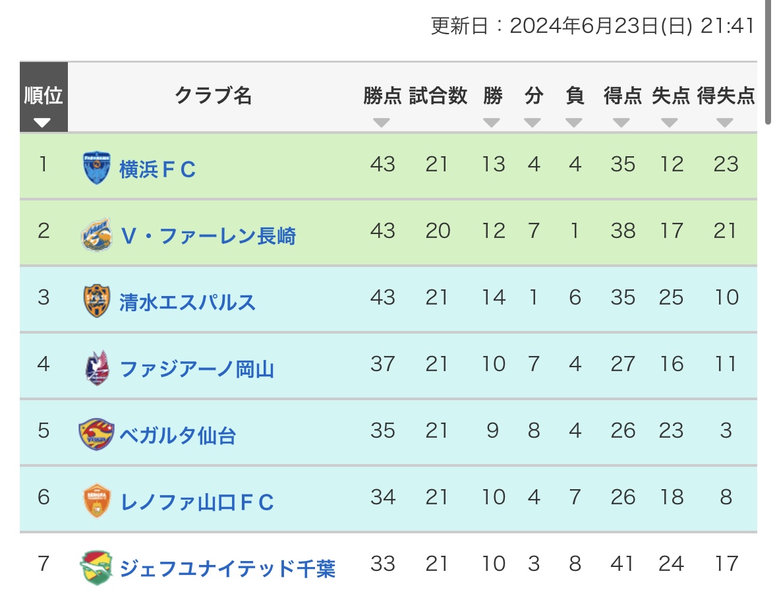Sort standings by 勝 wins arrow

(492, 122)
